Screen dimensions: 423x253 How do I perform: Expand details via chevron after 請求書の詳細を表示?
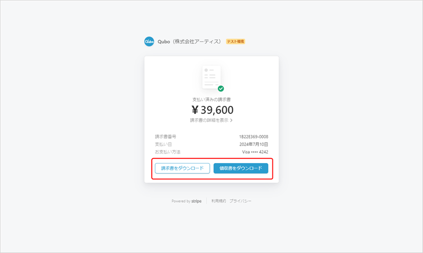click(231, 120)
